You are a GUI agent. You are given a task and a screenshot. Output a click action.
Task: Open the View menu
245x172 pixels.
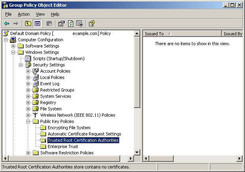(x=41, y=14)
